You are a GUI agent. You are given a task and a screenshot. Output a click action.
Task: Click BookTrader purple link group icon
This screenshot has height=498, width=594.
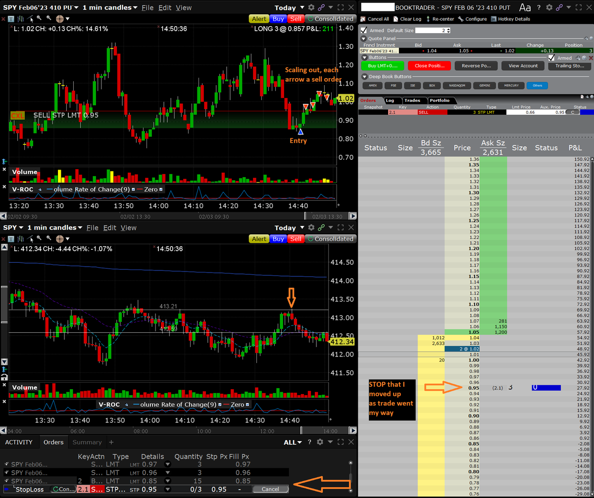[559, 7]
